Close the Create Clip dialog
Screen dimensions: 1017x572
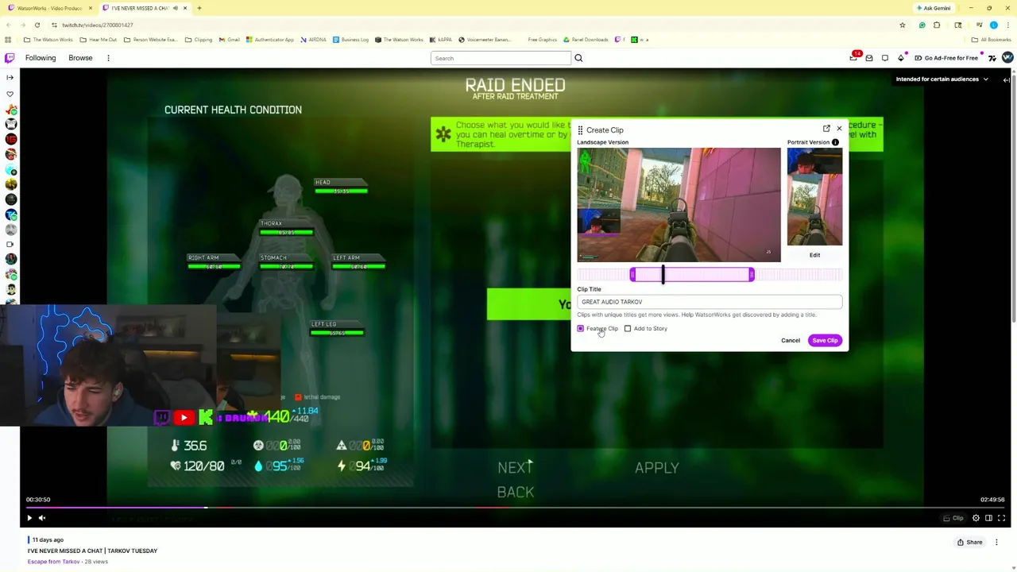(x=839, y=129)
